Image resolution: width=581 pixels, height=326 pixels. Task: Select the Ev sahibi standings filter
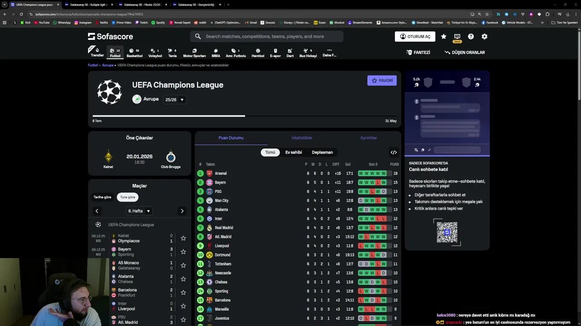[293, 153]
